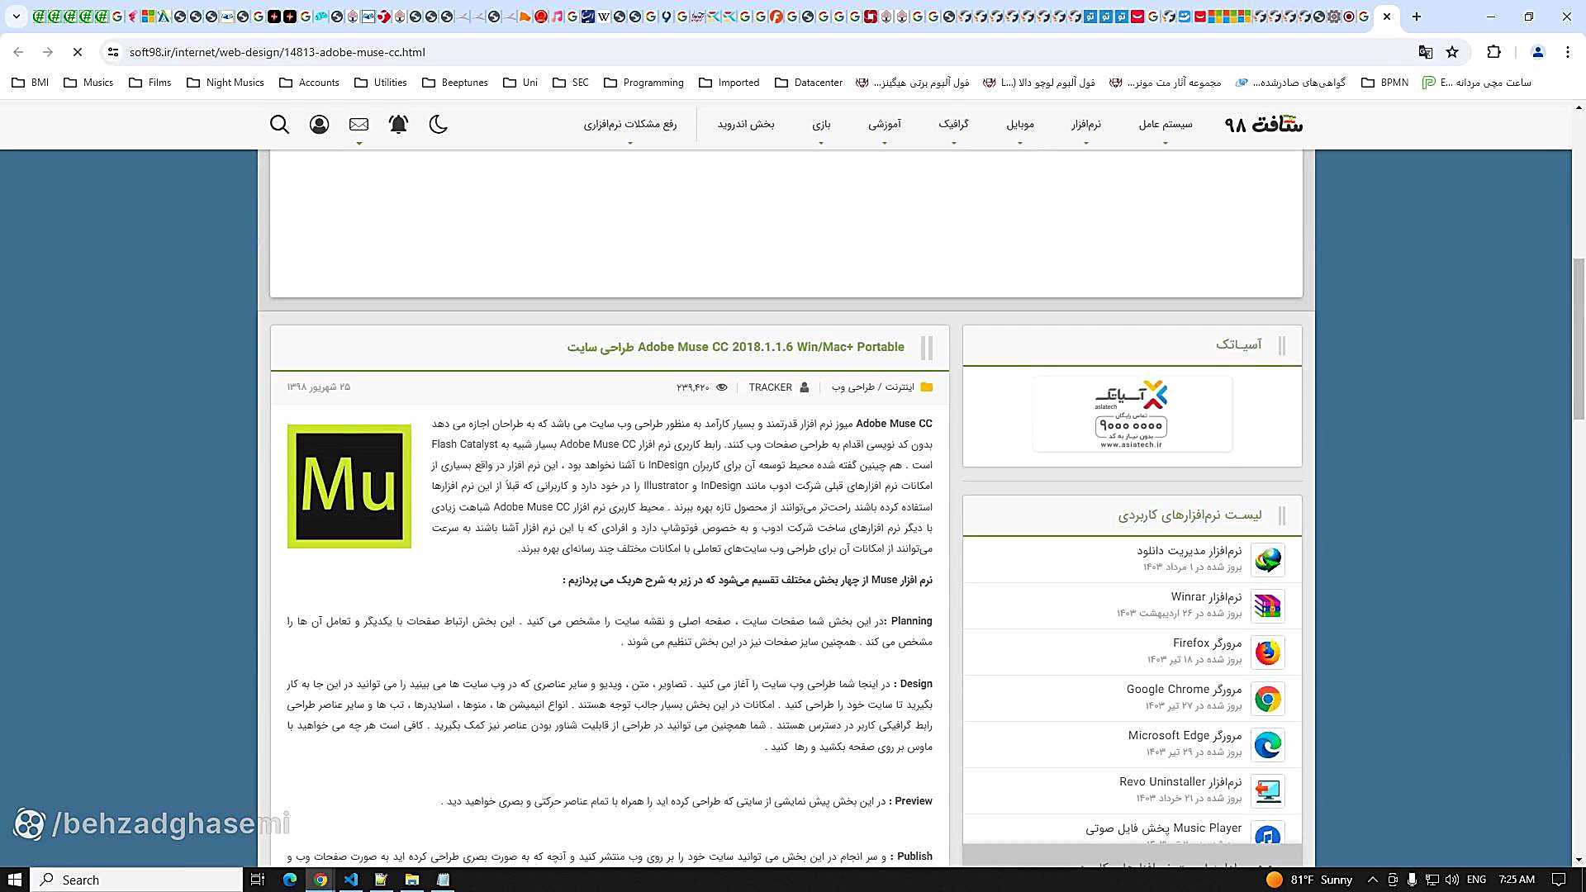The height and width of the screenshot is (892, 1586).
Task: Expand the سیستم عامل menu
Action: coord(1166,125)
